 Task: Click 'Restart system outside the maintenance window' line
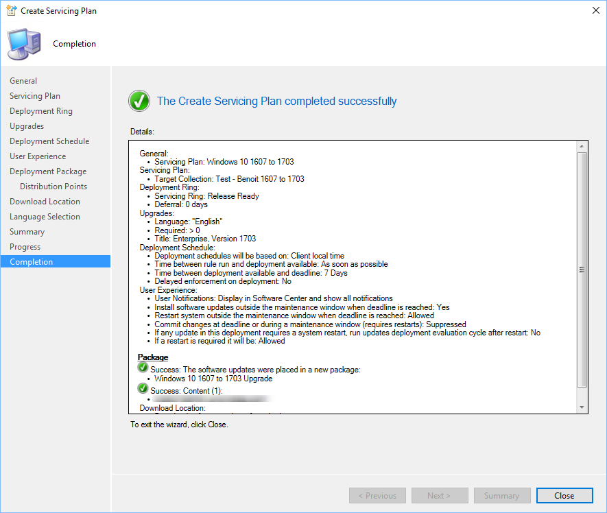point(294,315)
